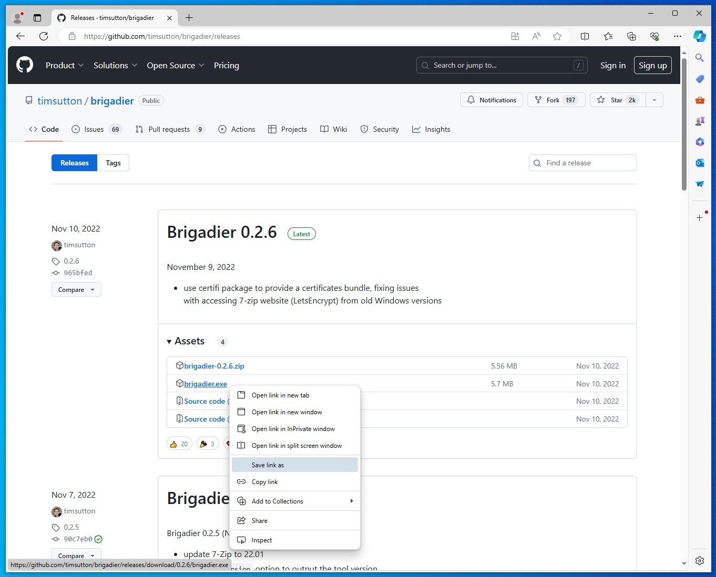The height and width of the screenshot is (577, 716).
Task: Expand the Open Source menu
Action: (176, 65)
